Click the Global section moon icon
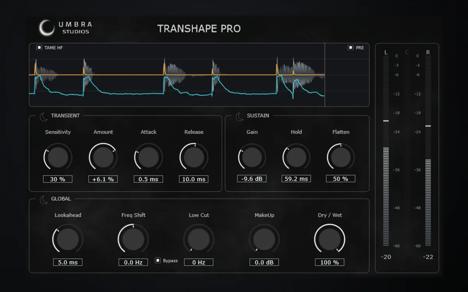The image size is (468, 292). pos(44,199)
